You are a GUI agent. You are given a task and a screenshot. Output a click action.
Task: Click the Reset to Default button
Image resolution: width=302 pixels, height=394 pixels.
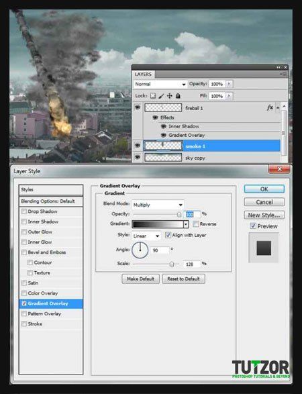tap(183, 279)
